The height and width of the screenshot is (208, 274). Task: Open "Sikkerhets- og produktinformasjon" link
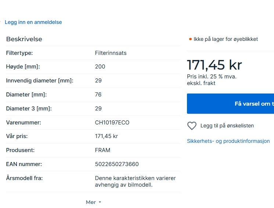click(x=228, y=141)
